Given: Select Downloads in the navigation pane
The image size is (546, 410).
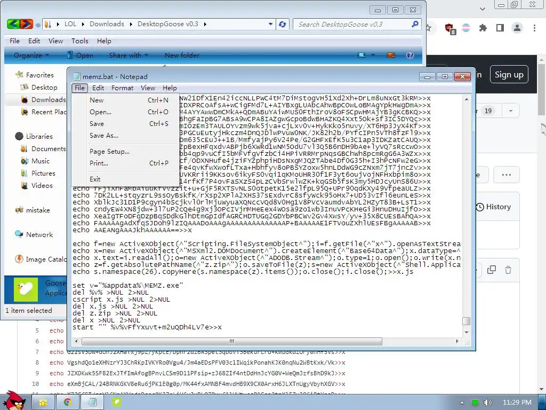Looking at the screenshot, I should (x=43, y=100).
